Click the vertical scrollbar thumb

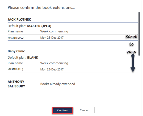pyautogui.click(x=139, y=34)
